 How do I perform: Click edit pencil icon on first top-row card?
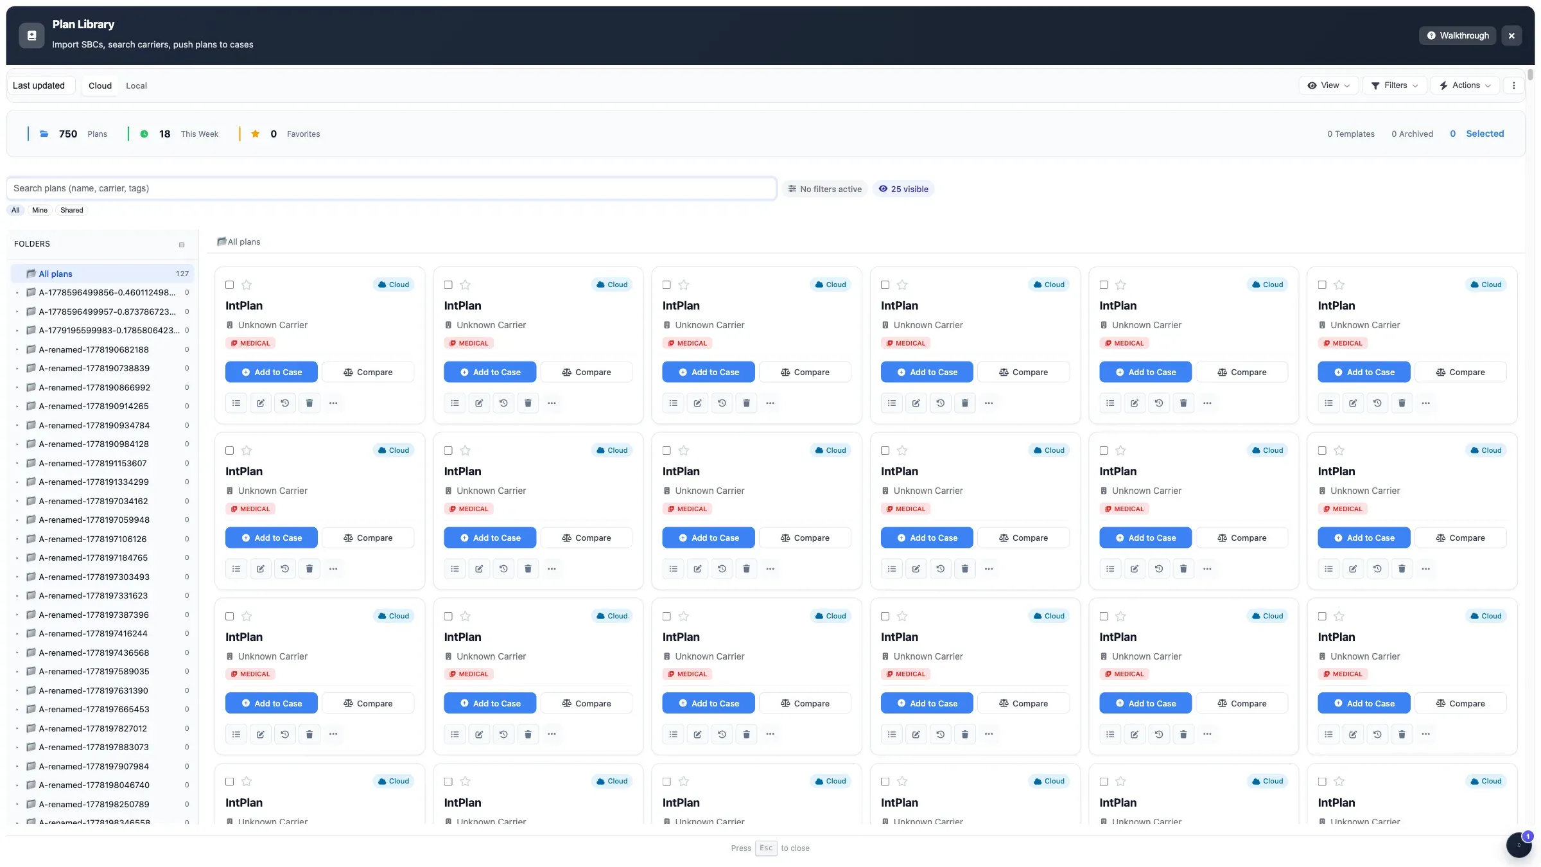261,403
